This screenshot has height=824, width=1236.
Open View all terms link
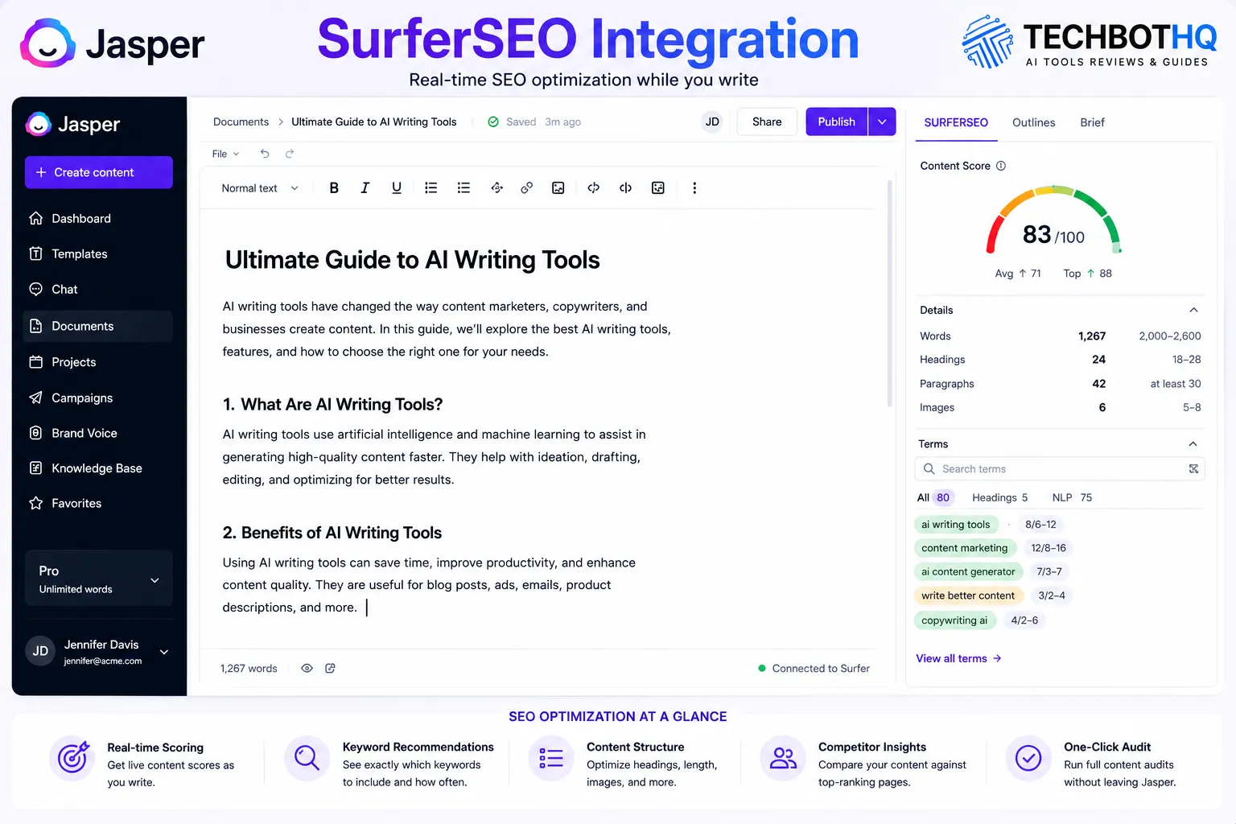click(x=958, y=658)
